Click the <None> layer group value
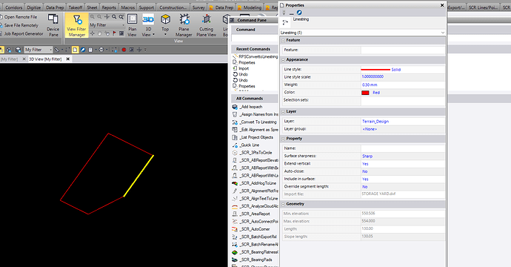 [x=370, y=129]
